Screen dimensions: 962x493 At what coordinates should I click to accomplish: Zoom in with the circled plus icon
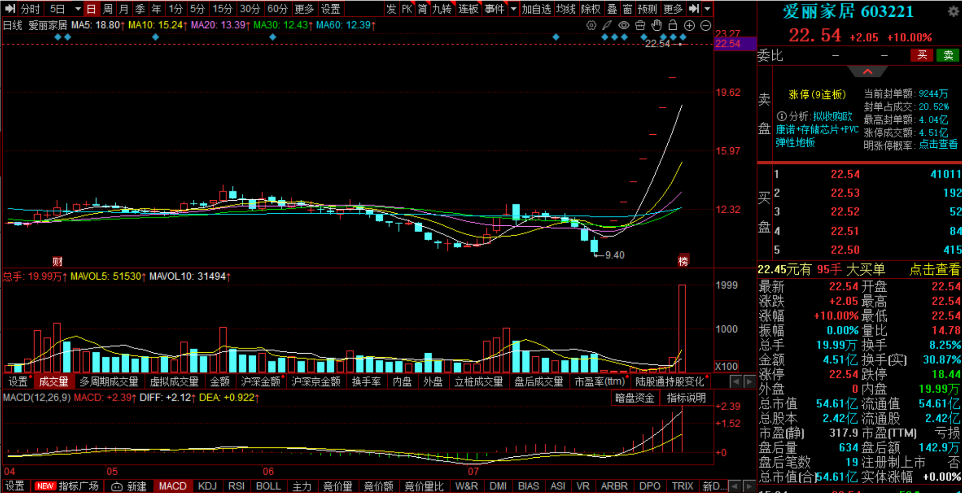pos(689,26)
